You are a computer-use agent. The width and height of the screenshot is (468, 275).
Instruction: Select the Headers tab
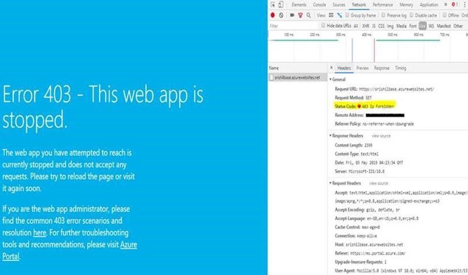344,68
